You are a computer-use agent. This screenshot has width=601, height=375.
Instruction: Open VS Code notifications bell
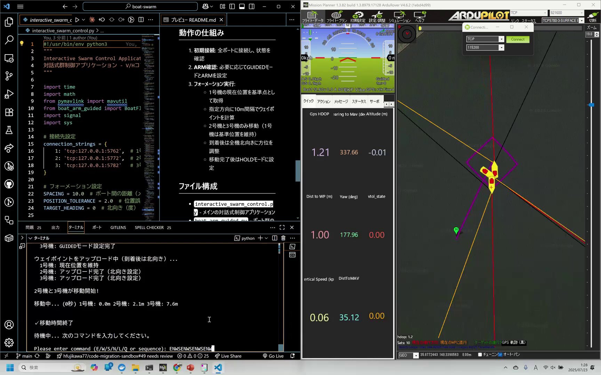(x=293, y=356)
